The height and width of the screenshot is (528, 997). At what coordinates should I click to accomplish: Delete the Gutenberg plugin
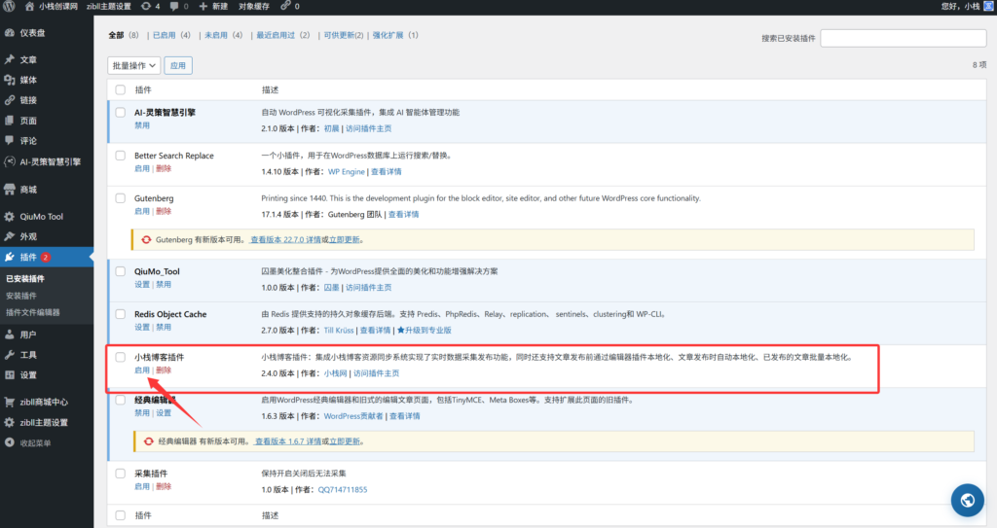tap(164, 212)
